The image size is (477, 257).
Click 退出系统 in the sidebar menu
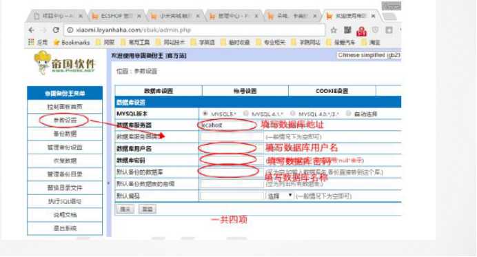point(65,228)
